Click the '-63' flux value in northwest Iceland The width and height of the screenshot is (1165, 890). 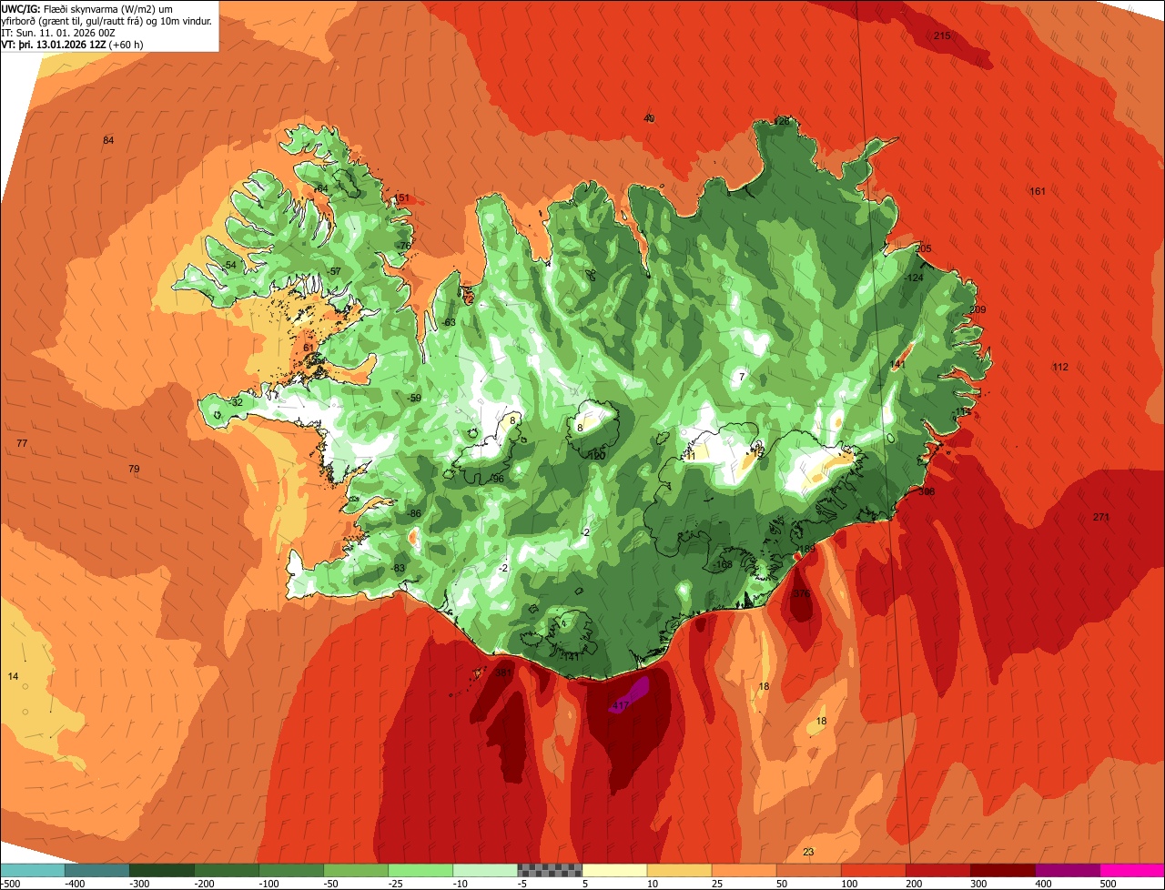(x=448, y=322)
